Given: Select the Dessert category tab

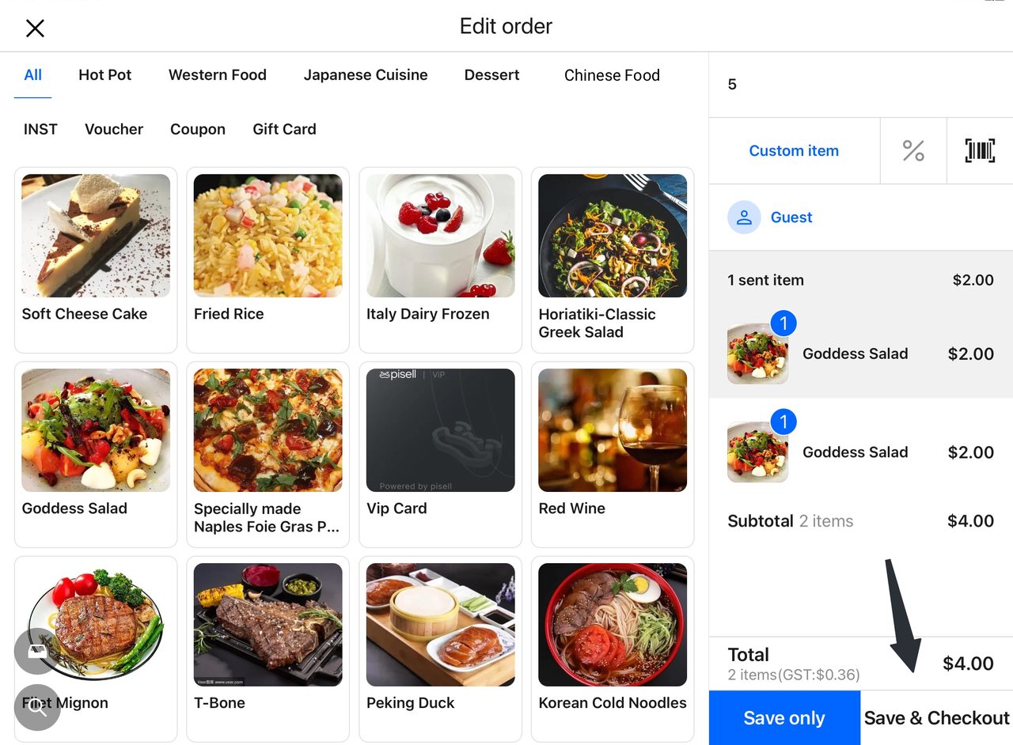Looking at the screenshot, I should click(x=491, y=75).
